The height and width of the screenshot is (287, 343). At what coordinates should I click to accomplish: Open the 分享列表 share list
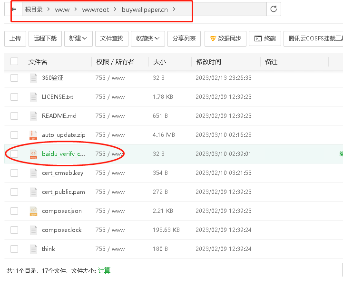point(184,38)
